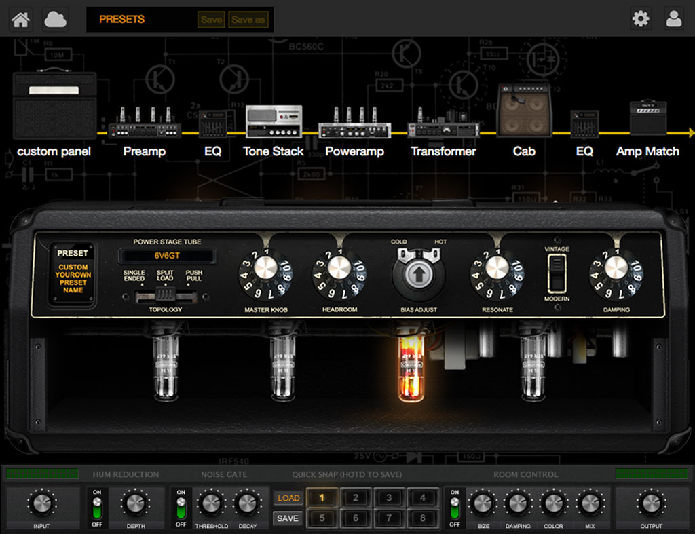
Task: Open the user account icon
Action: (x=674, y=18)
